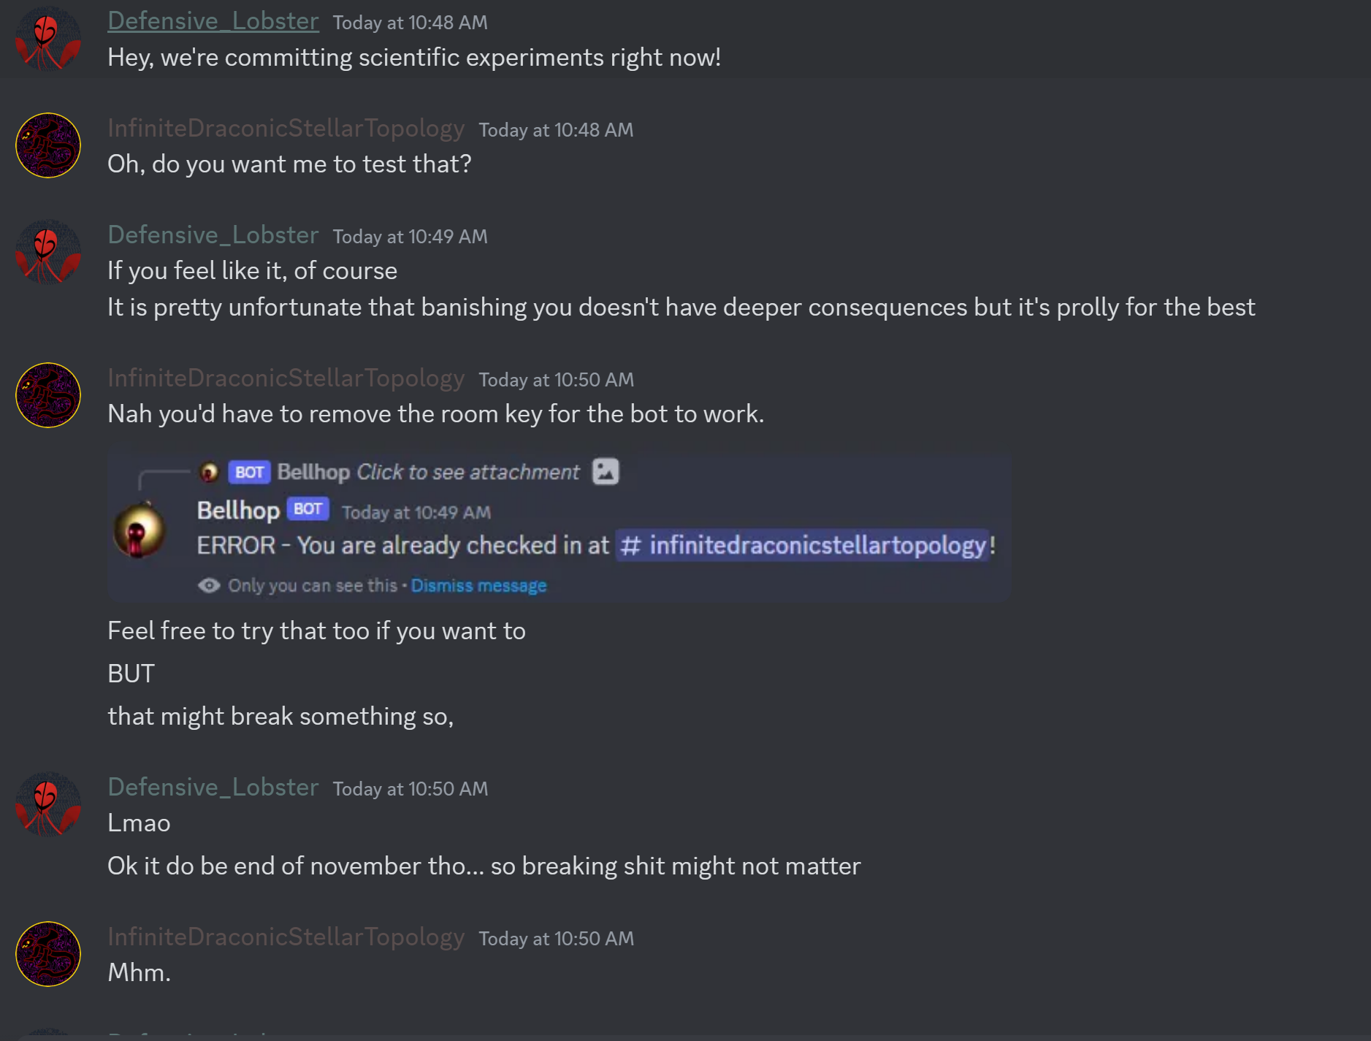
Task: Click the Defensive_Lobster username at 10:50 AM
Action: (x=213, y=788)
